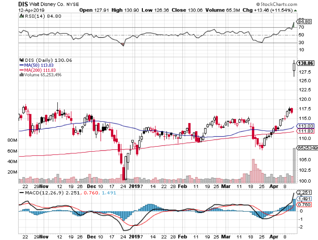Click the 2.251 MACD axis tag
318x240 pixels.
pos(304,192)
